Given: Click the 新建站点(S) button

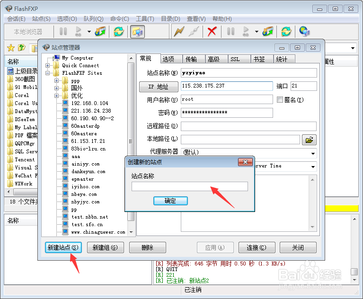Looking at the screenshot, I should pos(63,247).
